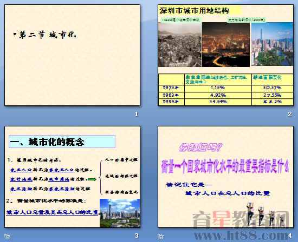
Task: Select slide 1 titled 第二节 城市化
Action: [73, 55]
